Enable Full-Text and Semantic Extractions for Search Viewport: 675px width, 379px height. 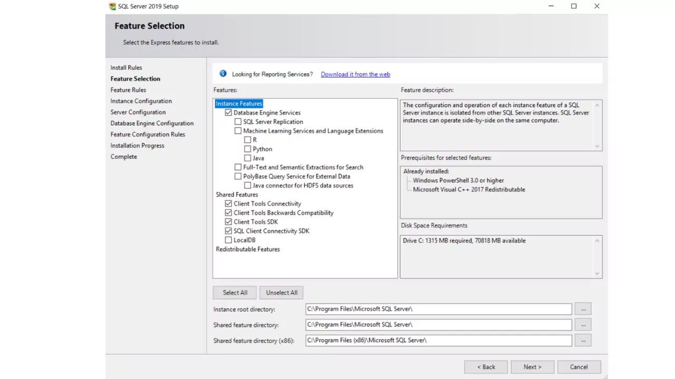pyautogui.click(x=238, y=167)
